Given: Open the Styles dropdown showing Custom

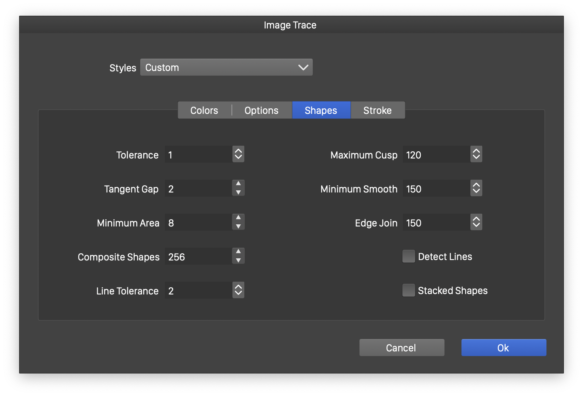Looking at the screenshot, I should click(226, 68).
